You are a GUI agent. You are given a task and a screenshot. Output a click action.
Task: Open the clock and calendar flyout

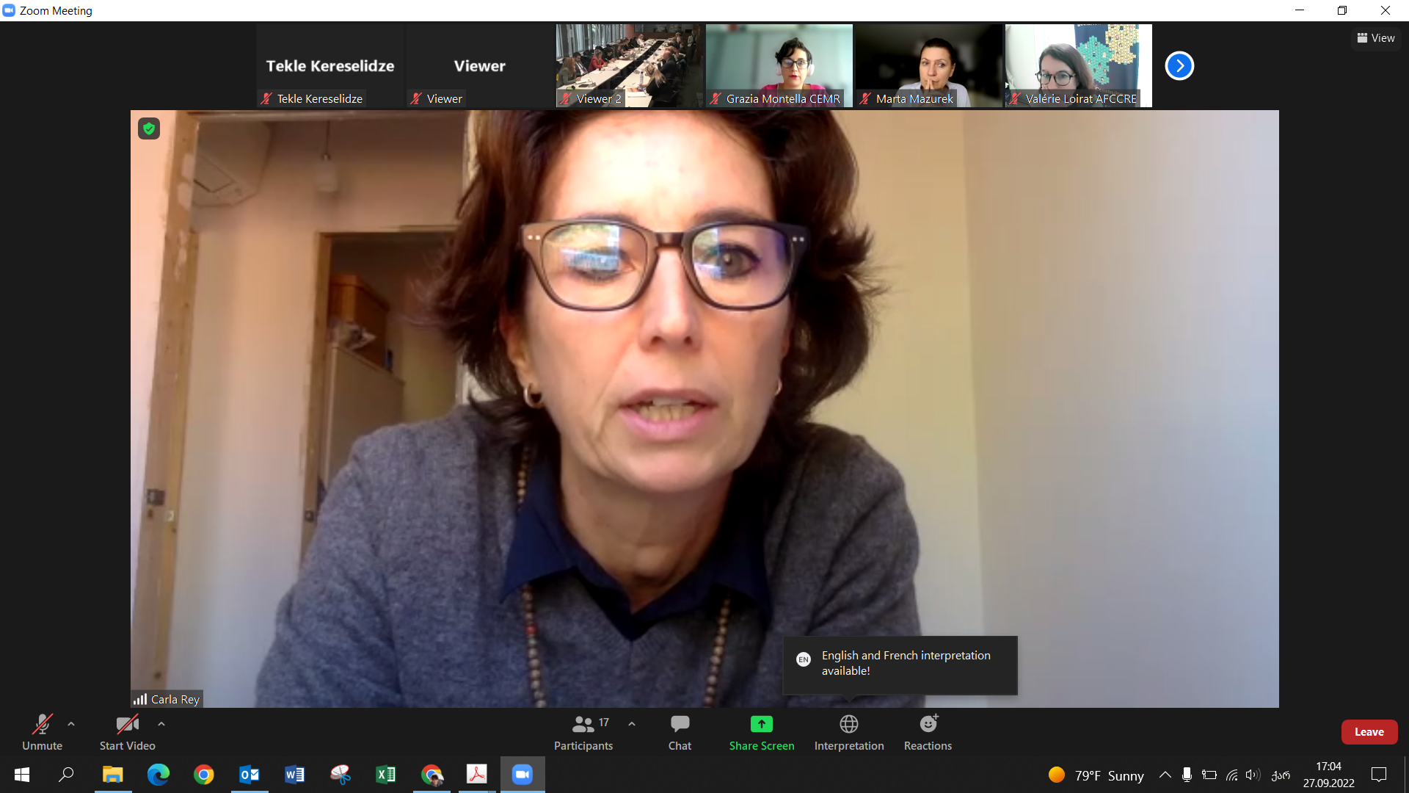pos(1328,775)
